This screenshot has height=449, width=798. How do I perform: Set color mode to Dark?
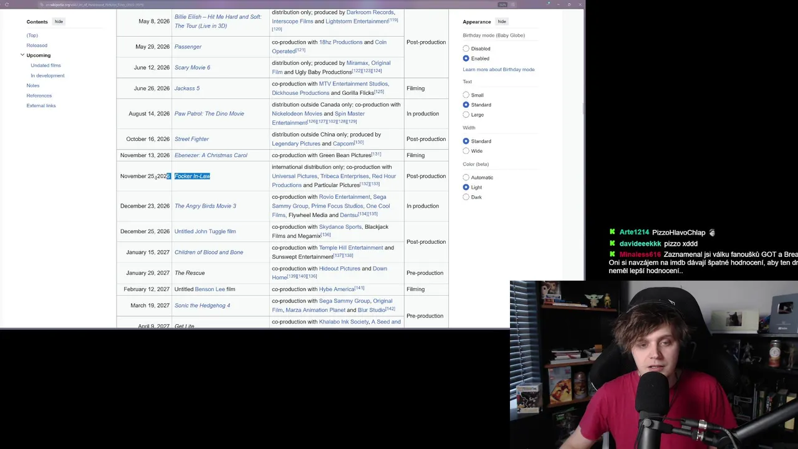pos(466,197)
